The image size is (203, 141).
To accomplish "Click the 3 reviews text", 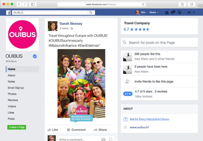I will click(x=161, y=92).
